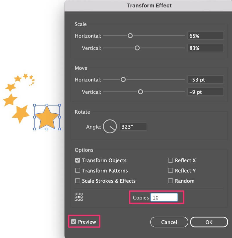Click the top-right point of the reference locator
This screenshot has height=238, width=232.
click(x=81, y=194)
